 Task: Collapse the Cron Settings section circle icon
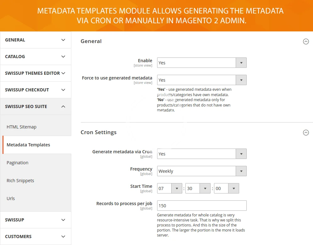(306, 133)
